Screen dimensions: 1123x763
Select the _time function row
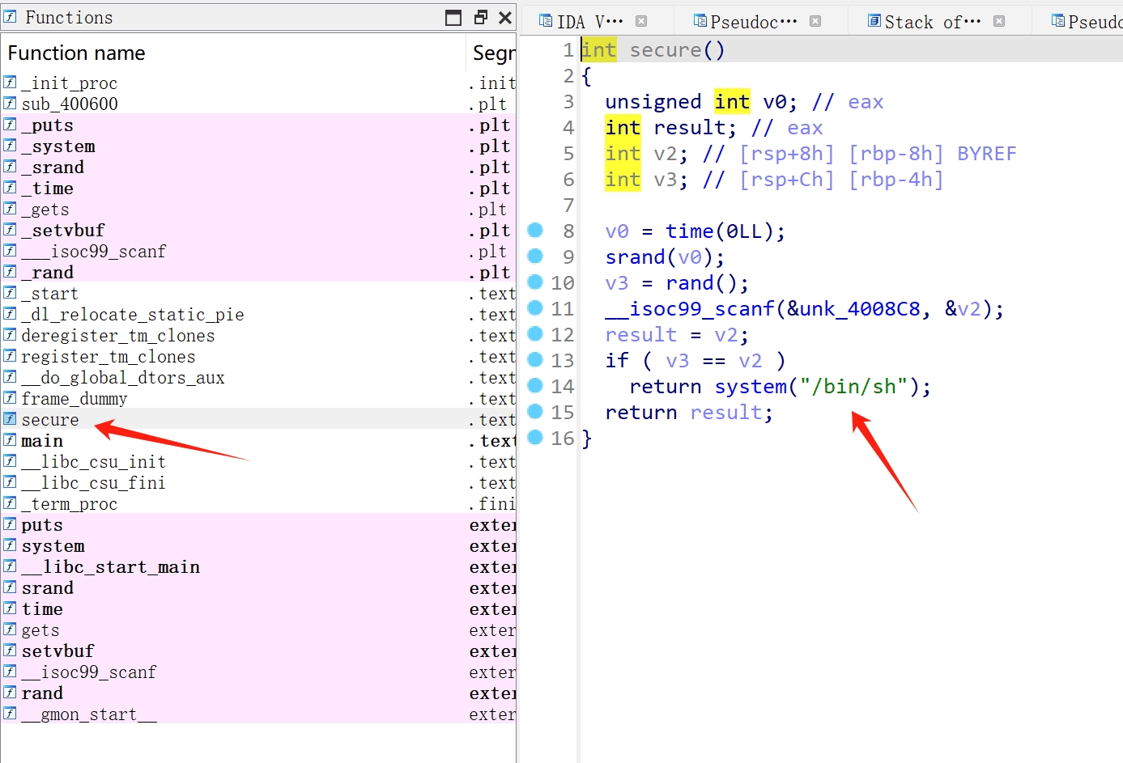coord(258,188)
